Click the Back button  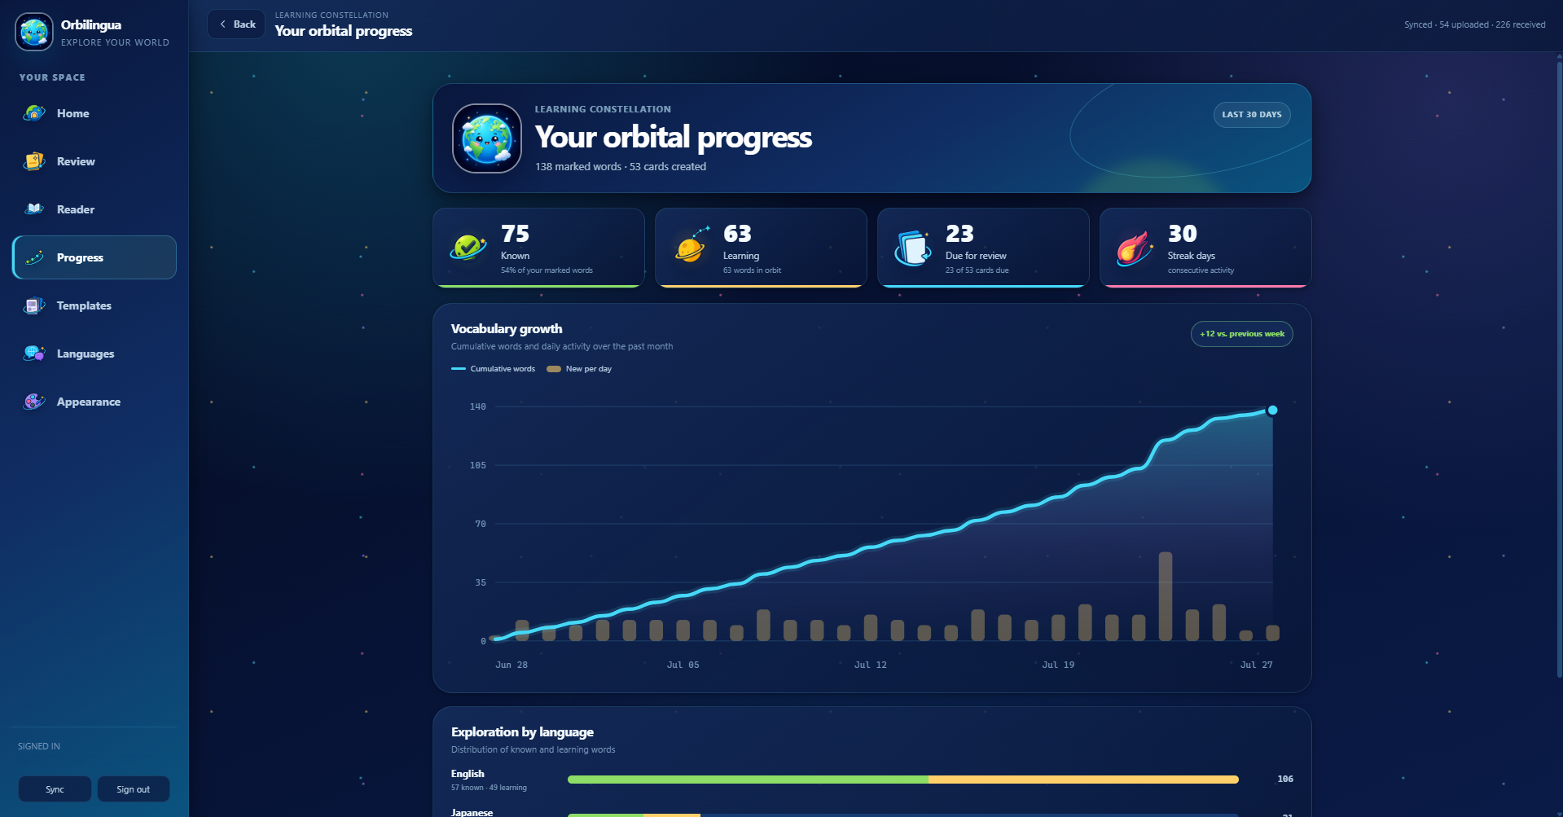click(236, 24)
